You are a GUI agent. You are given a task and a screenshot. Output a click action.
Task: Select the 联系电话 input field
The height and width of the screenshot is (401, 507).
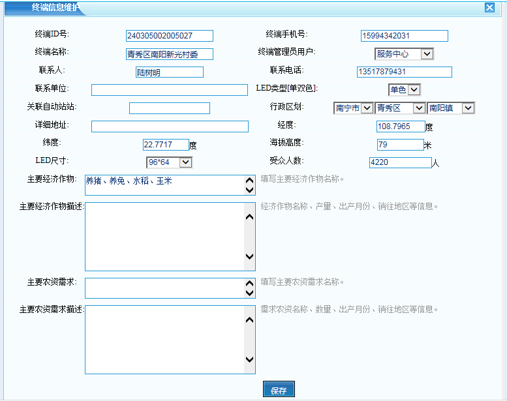pyautogui.click(x=404, y=72)
